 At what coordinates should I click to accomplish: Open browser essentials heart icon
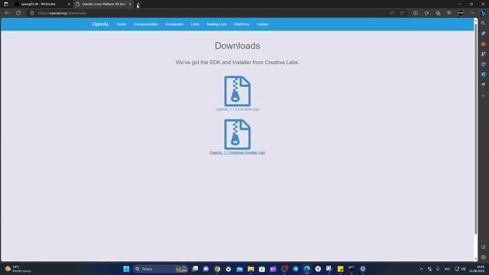[449, 13]
